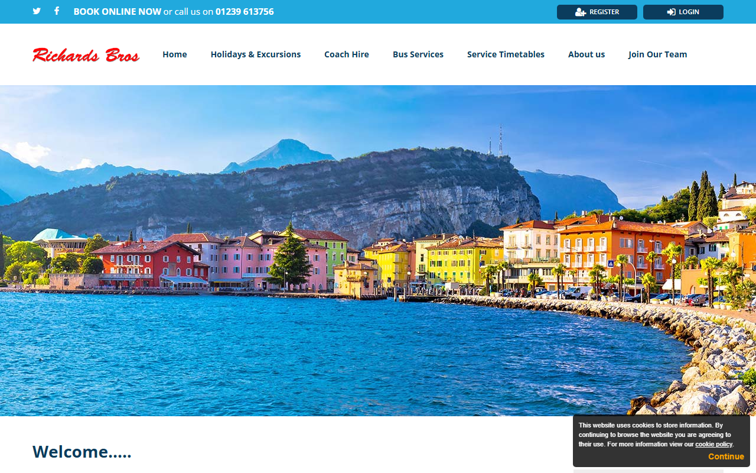Click phone number 01239 613756
This screenshot has height=473, width=756.
tap(245, 11)
